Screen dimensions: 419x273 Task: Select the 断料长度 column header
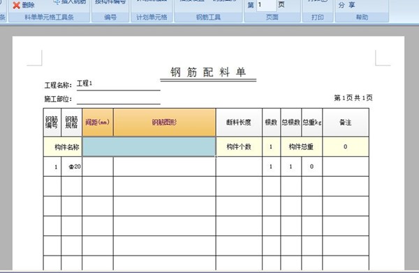(239, 122)
